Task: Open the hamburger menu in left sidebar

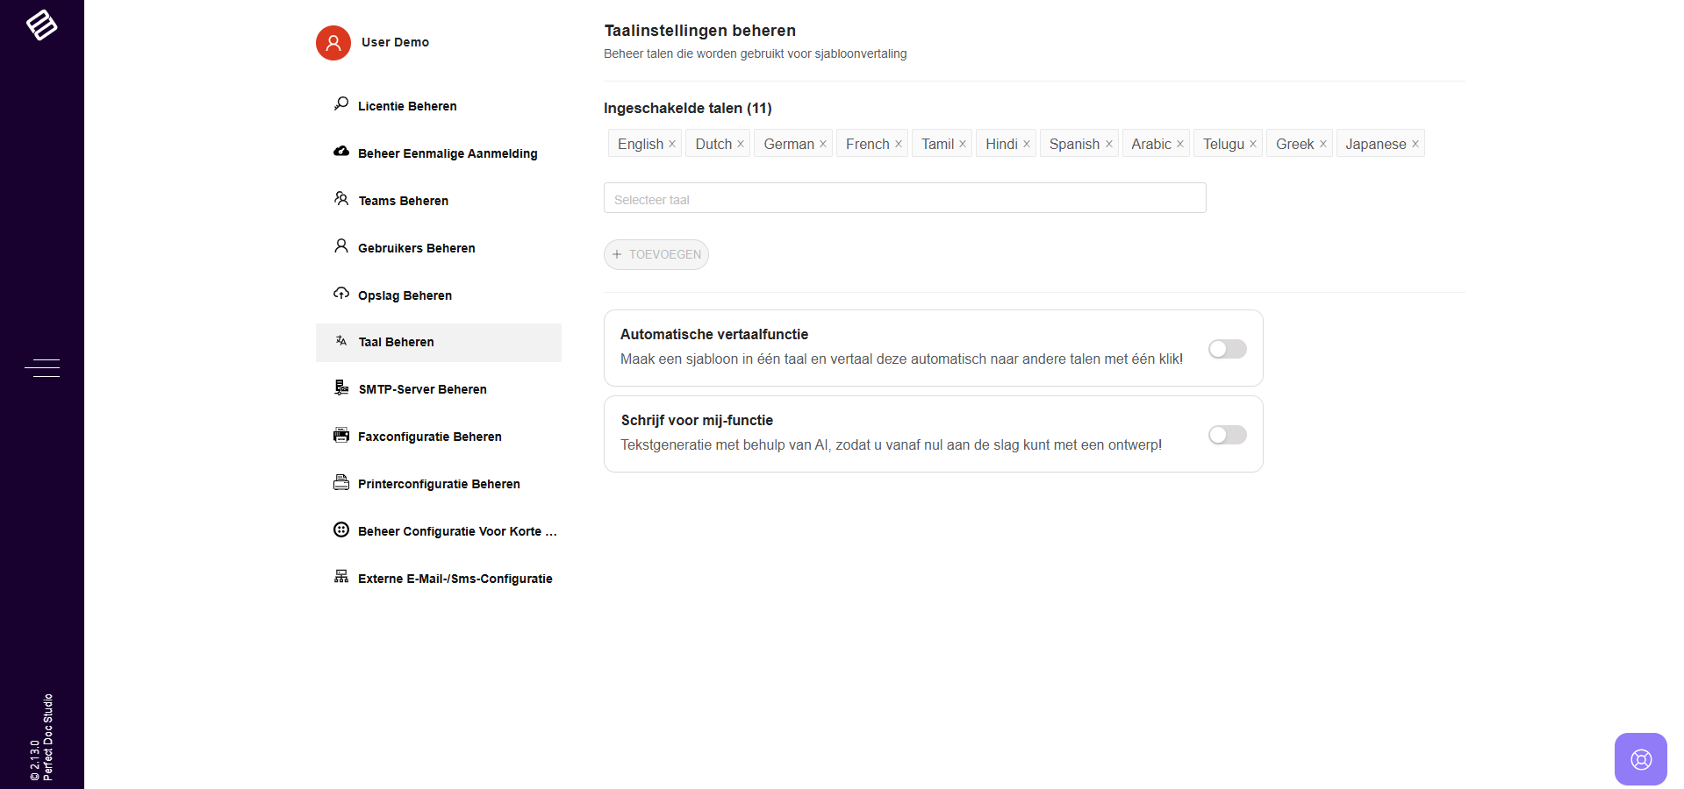Action: point(42,368)
